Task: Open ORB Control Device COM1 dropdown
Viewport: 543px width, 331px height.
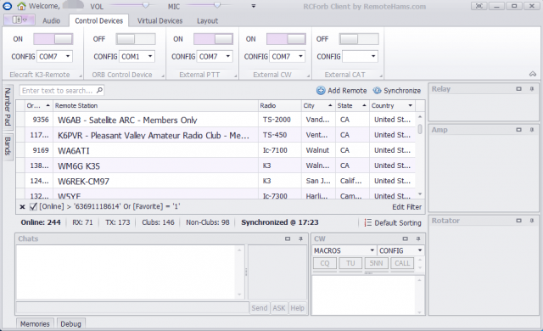Action: tap(150, 56)
